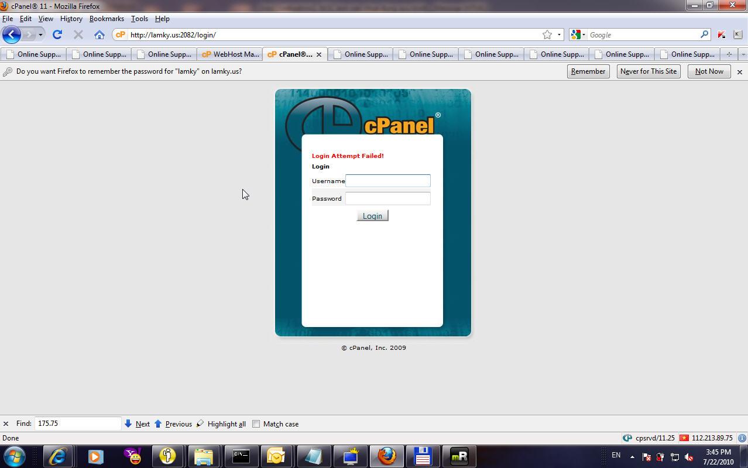Viewport: 748px width, 468px height.
Task: Switch to the WebHost Ma... tab
Action: pyautogui.click(x=229, y=54)
